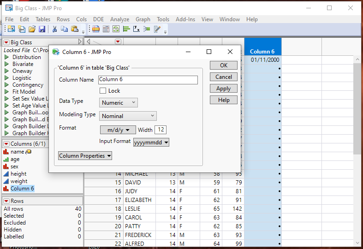The height and width of the screenshot is (249, 363).
Task: Click the Cut scissors icon
Action: pos(54,29)
